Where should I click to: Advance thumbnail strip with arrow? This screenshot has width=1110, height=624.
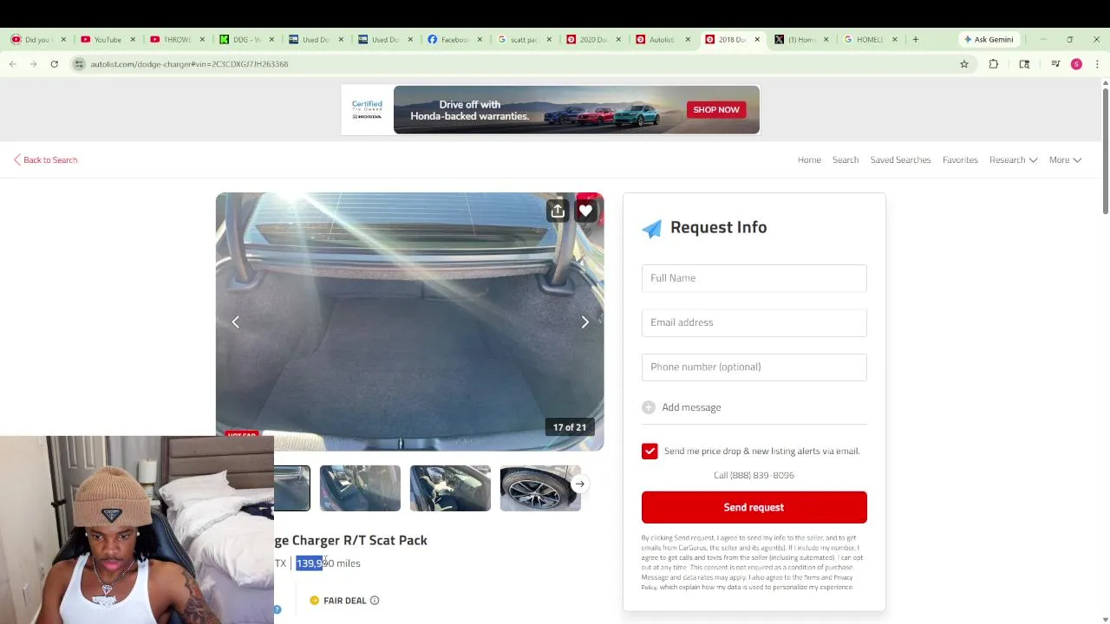click(x=579, y=484)
